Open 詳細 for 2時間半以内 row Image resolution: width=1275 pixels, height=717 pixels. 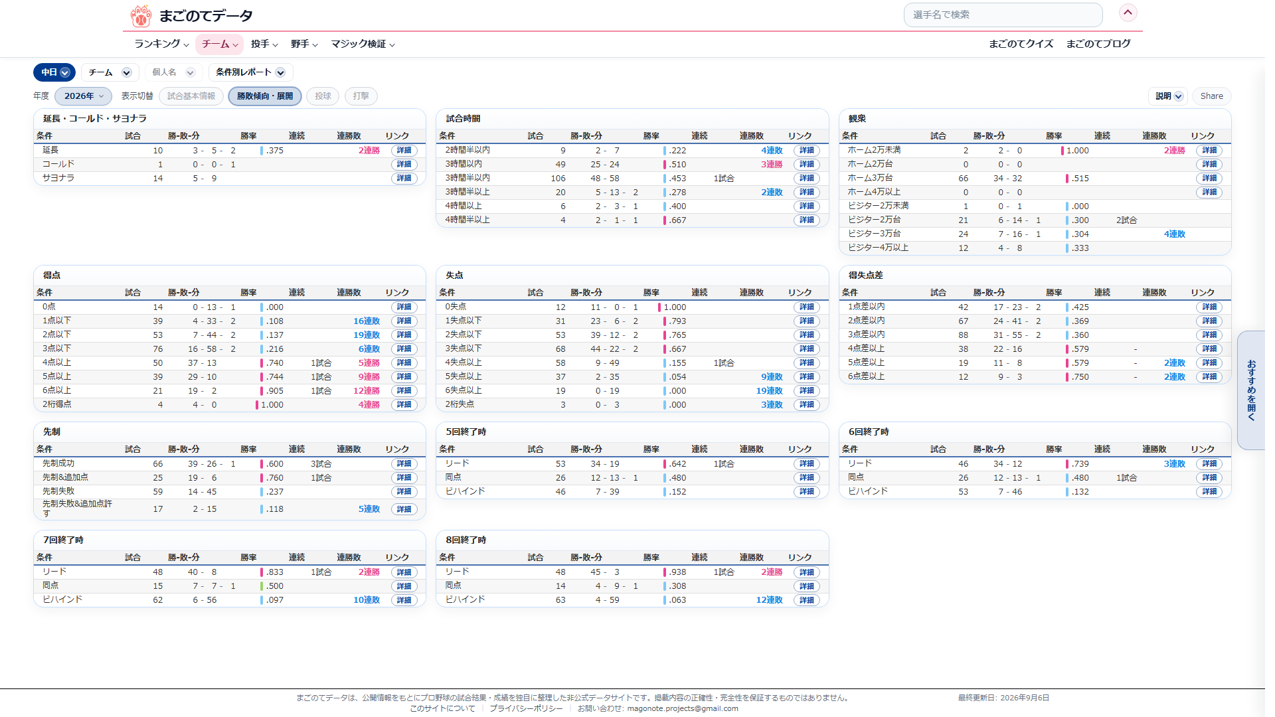pos(806,151)
